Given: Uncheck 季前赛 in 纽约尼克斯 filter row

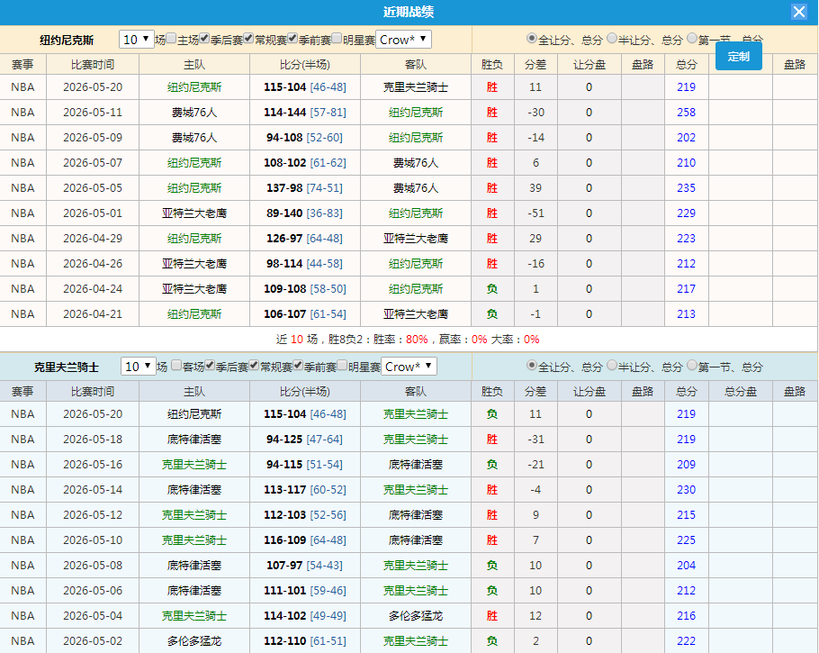Looking at the screenshot, I should (292, 38).
